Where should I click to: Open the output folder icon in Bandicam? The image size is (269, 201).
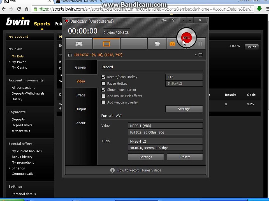(x=157, y=44)
